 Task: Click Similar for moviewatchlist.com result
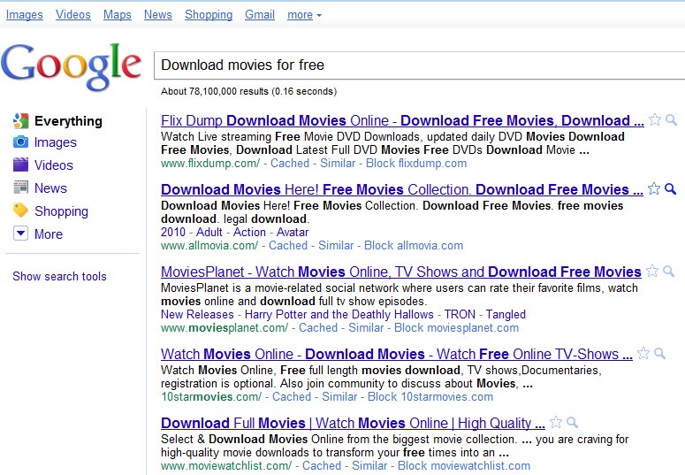click(369, 466)
